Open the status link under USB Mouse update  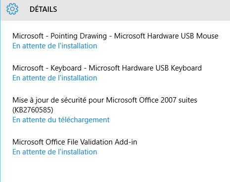click(x=55, y=46)
